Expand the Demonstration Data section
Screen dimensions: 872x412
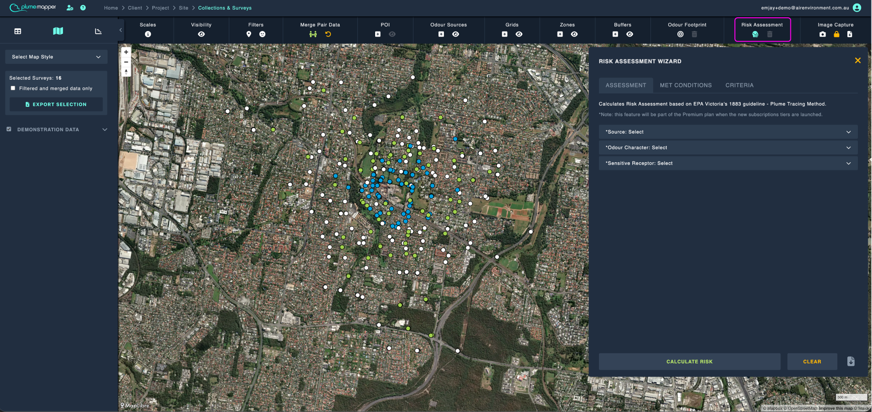coord(105,129)
